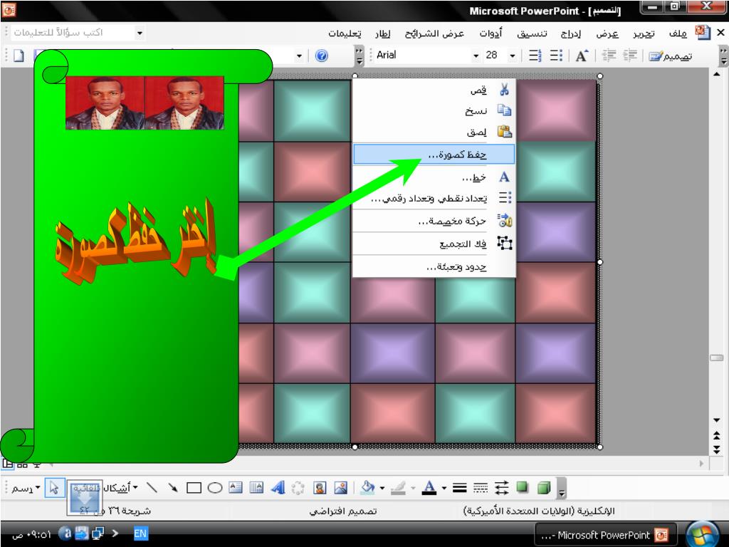Click the Dash Style icon
The image size is (729, 547).
(x=481, y=488)
